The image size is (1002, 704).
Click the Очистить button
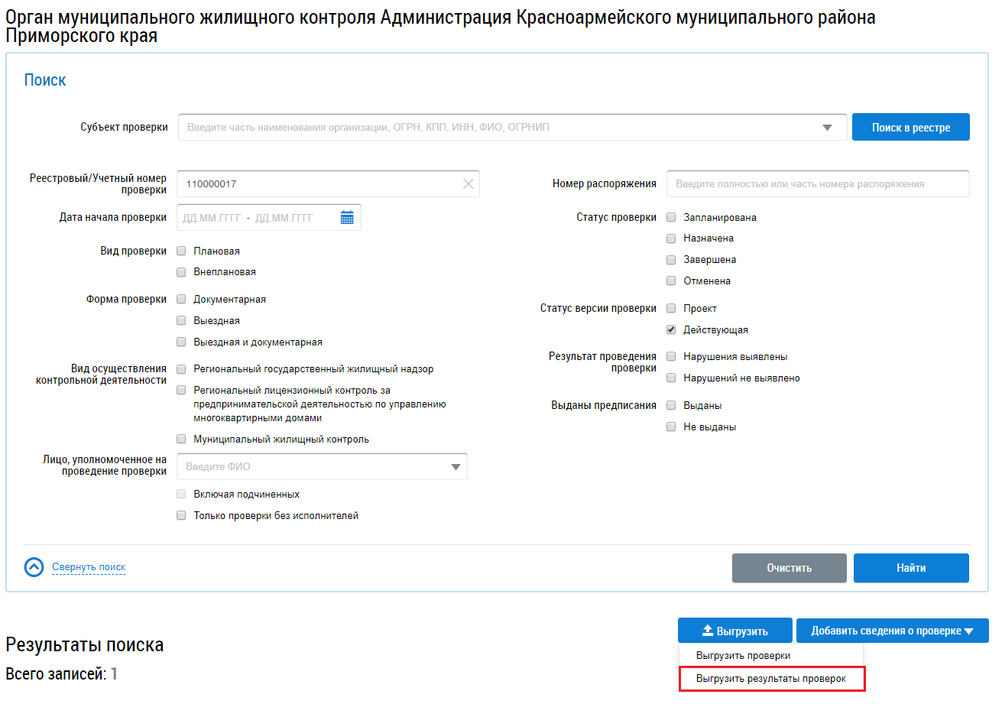pyautogui.click(x=789, y=568)
